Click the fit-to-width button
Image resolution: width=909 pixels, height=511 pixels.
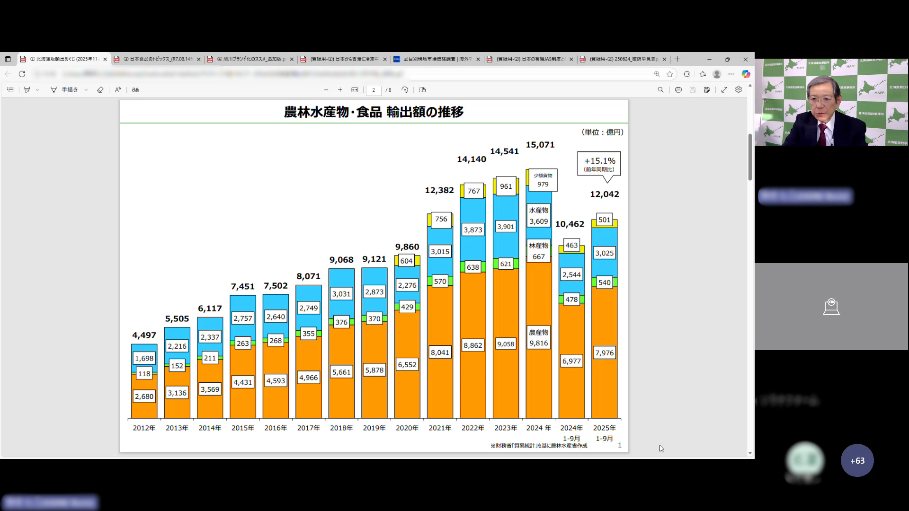(x=355, y=90)
